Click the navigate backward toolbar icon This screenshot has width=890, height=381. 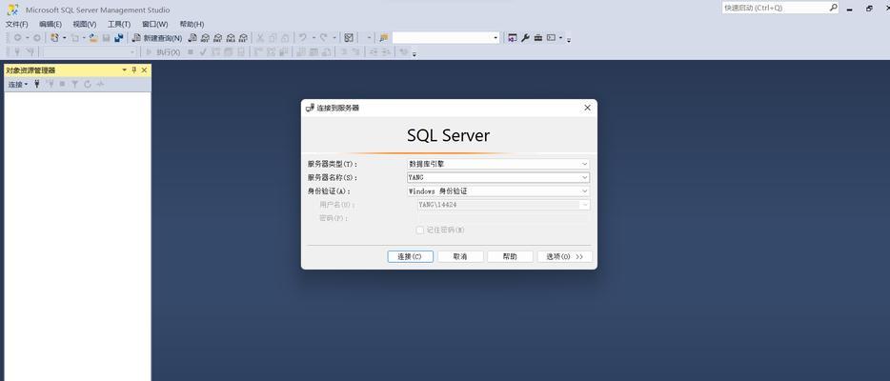pos(17,38)
